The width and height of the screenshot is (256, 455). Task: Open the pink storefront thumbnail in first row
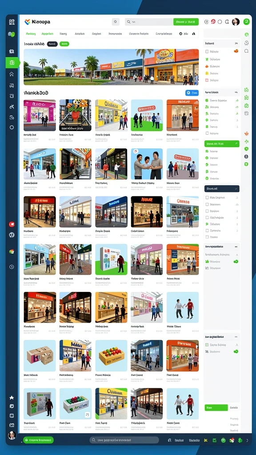pyautogui.click(x=40, y=115)
